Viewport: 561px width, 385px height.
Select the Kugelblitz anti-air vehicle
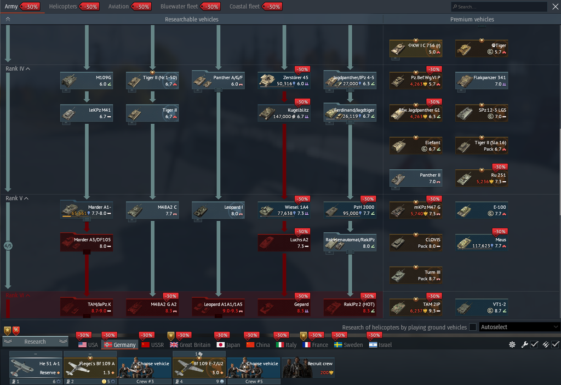click(x=284, y=113)
